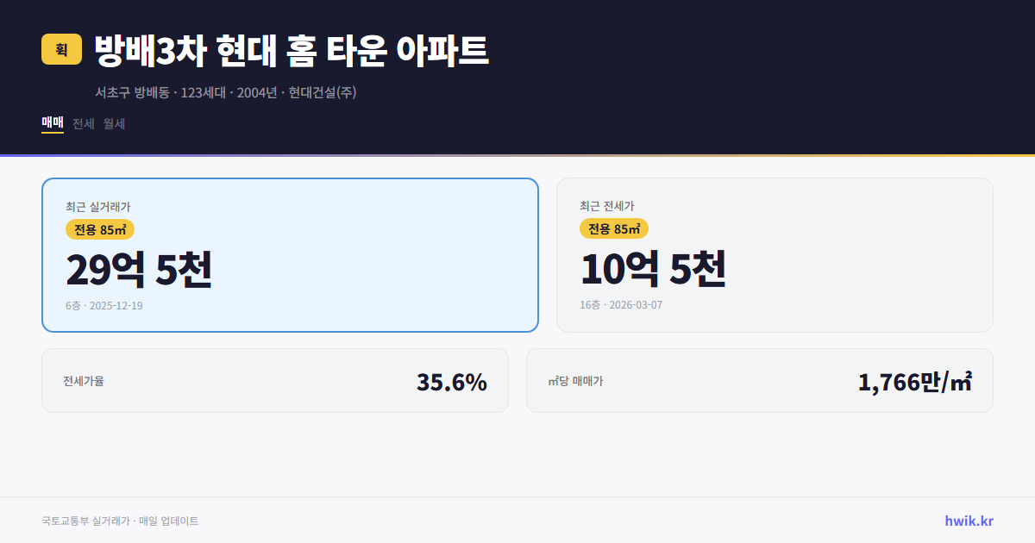Click the 35.6% jeonse ratio value
Viewport: 1035px width, 543px height.
coord(452,380)
